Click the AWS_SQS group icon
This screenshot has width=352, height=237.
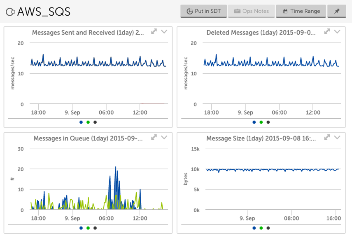coord(10,12)
